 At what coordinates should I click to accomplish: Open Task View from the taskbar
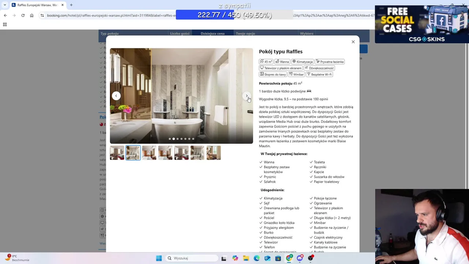(224, 258)
